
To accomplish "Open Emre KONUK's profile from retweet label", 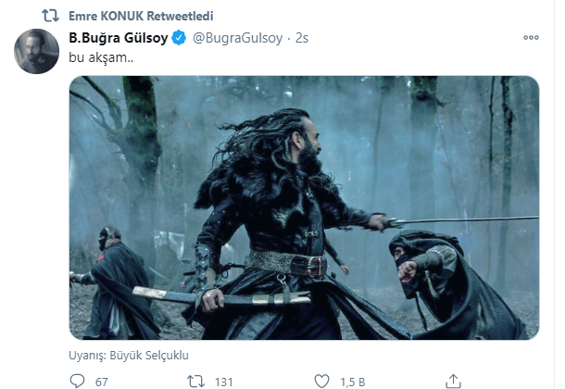I will (x=104, y=16).
